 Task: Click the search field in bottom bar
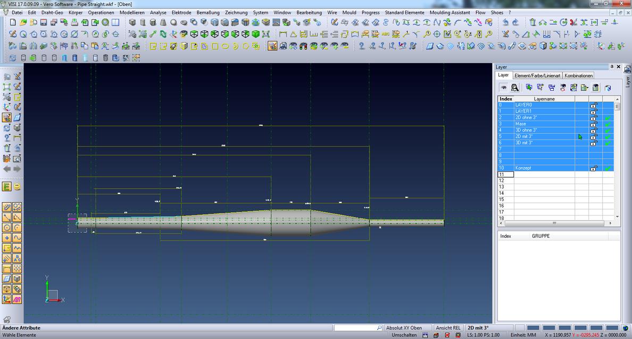(355, 328)
